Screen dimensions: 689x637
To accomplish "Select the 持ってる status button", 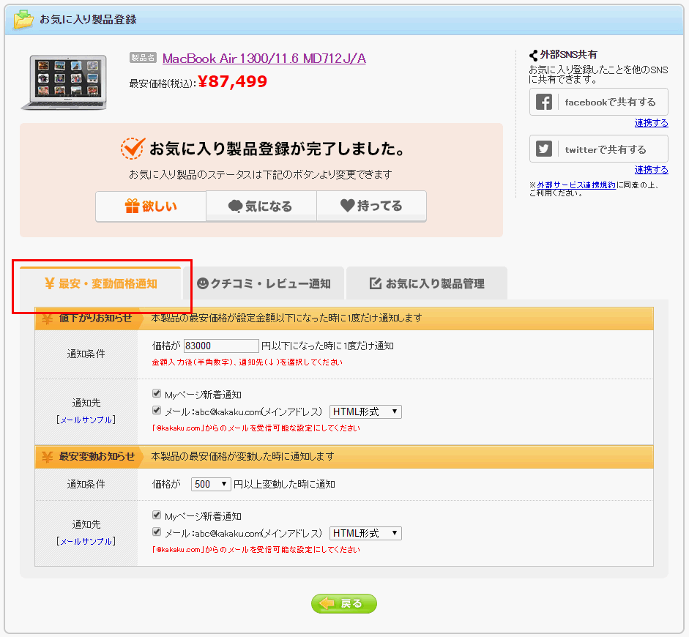I will (372, 206).
